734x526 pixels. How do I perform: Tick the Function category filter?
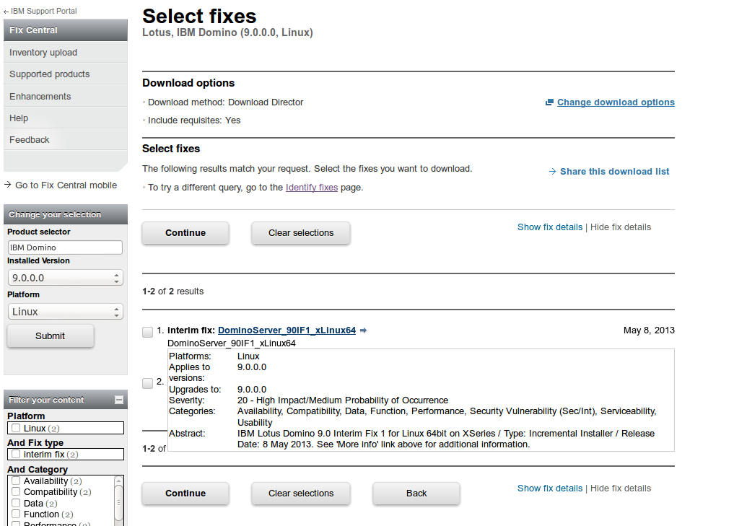coord(16,514)
